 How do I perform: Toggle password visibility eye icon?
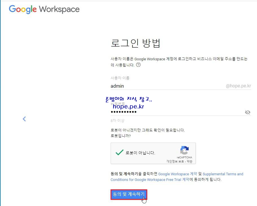[247, 112]
